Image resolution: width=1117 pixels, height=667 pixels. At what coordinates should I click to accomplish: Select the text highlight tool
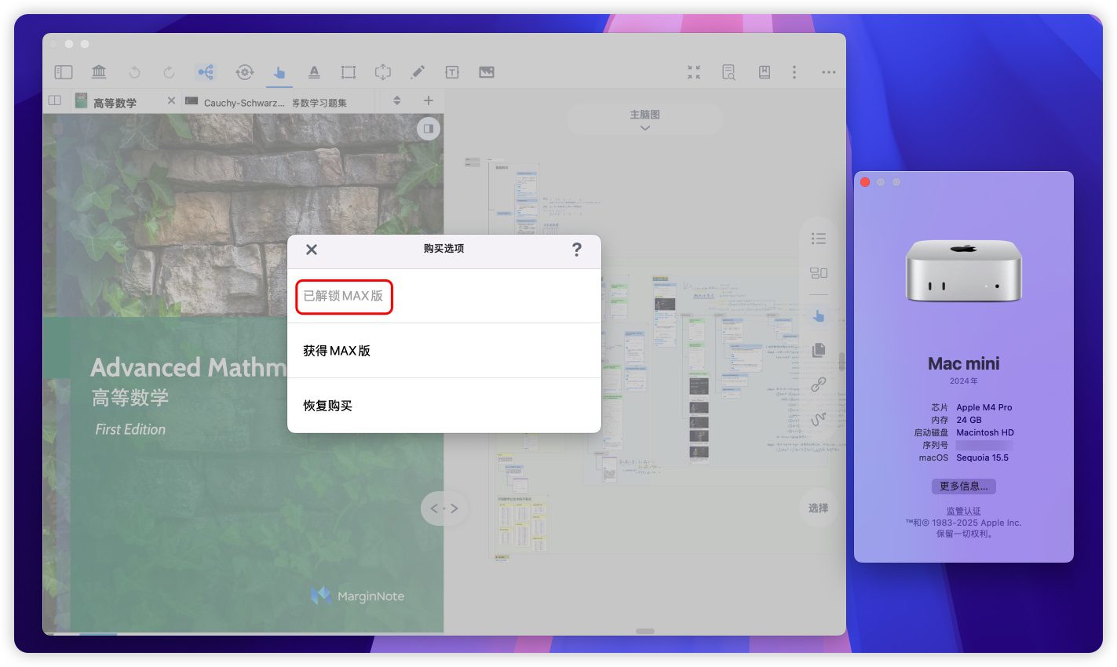pos(314,72)
